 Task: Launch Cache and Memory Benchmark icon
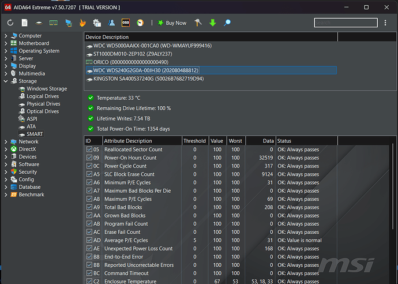tap(53, 23)
